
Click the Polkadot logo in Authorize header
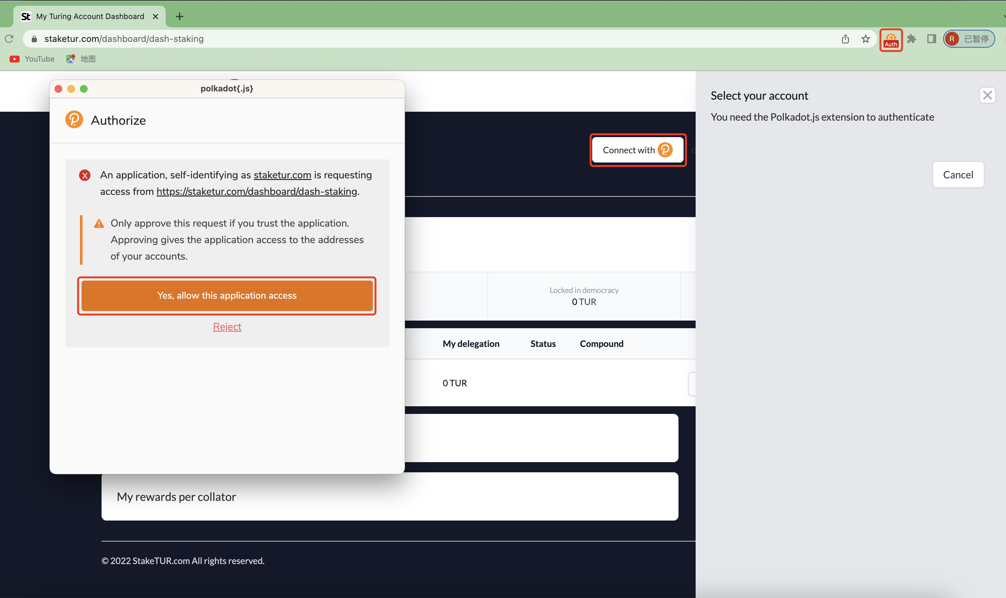click(x=75, y=119)
